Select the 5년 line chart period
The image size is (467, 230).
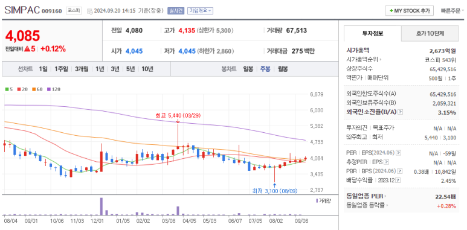(130, 69)
